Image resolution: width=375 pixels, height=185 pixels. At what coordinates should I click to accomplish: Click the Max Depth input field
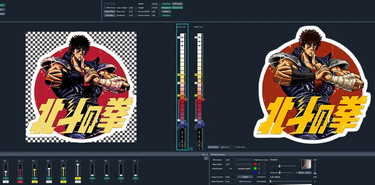click(230, 164)
